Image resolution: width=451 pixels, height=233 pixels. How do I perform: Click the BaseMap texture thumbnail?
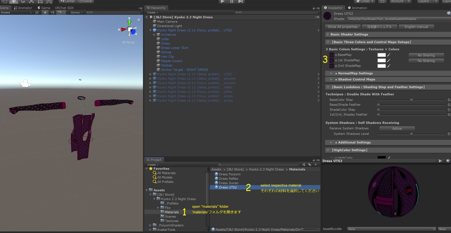click(332, 55)
